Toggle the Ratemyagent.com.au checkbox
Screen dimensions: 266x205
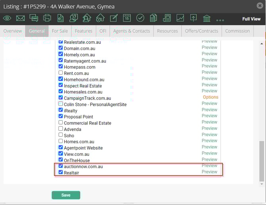click(x=61, y=60)
